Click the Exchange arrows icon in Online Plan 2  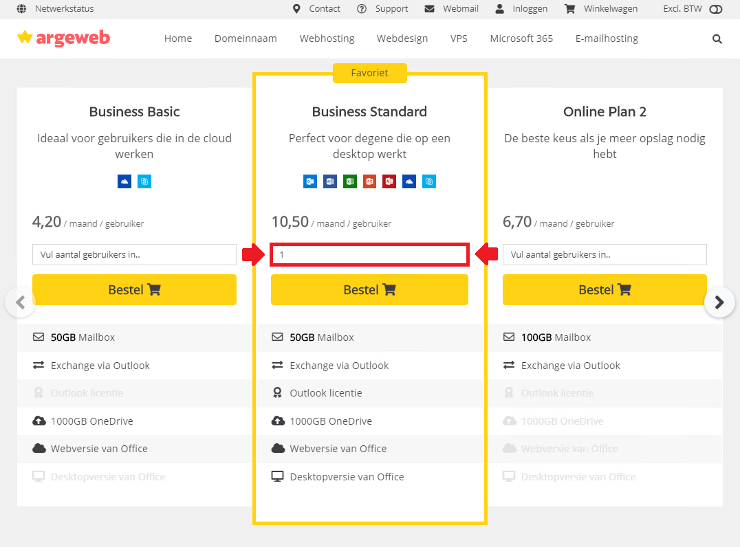tap(509, 365)
